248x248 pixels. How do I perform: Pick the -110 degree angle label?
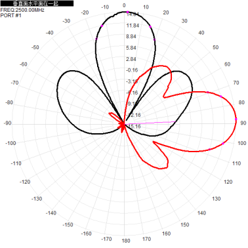(16, 163)
